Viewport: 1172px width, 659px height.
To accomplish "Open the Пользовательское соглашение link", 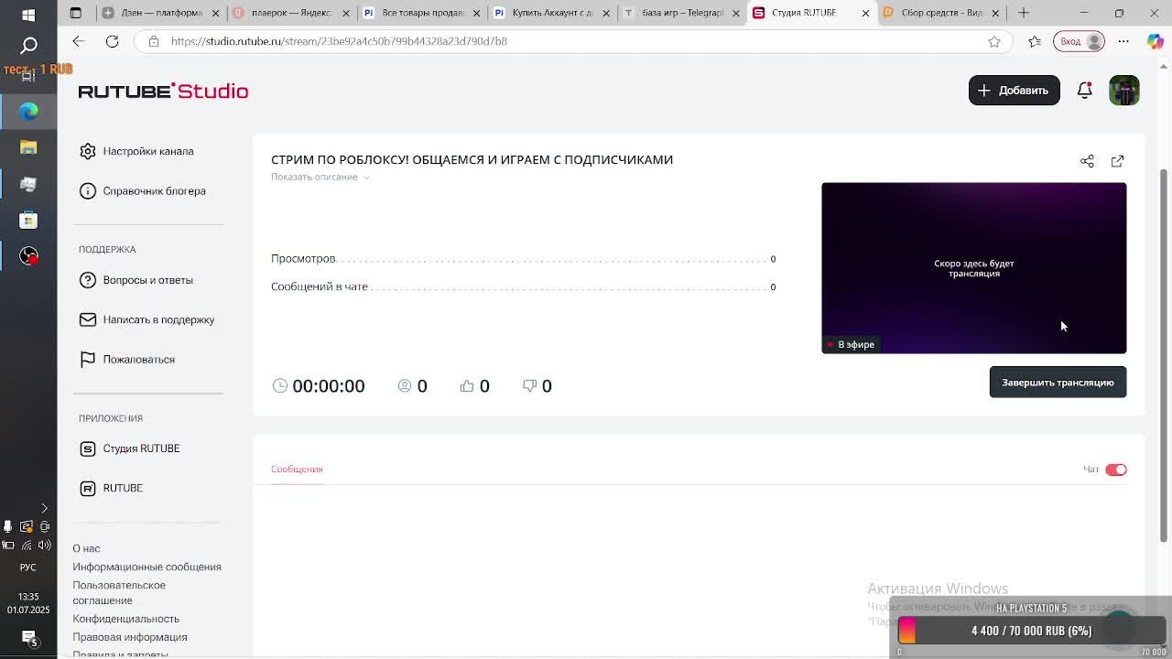I will pos(119,592).
